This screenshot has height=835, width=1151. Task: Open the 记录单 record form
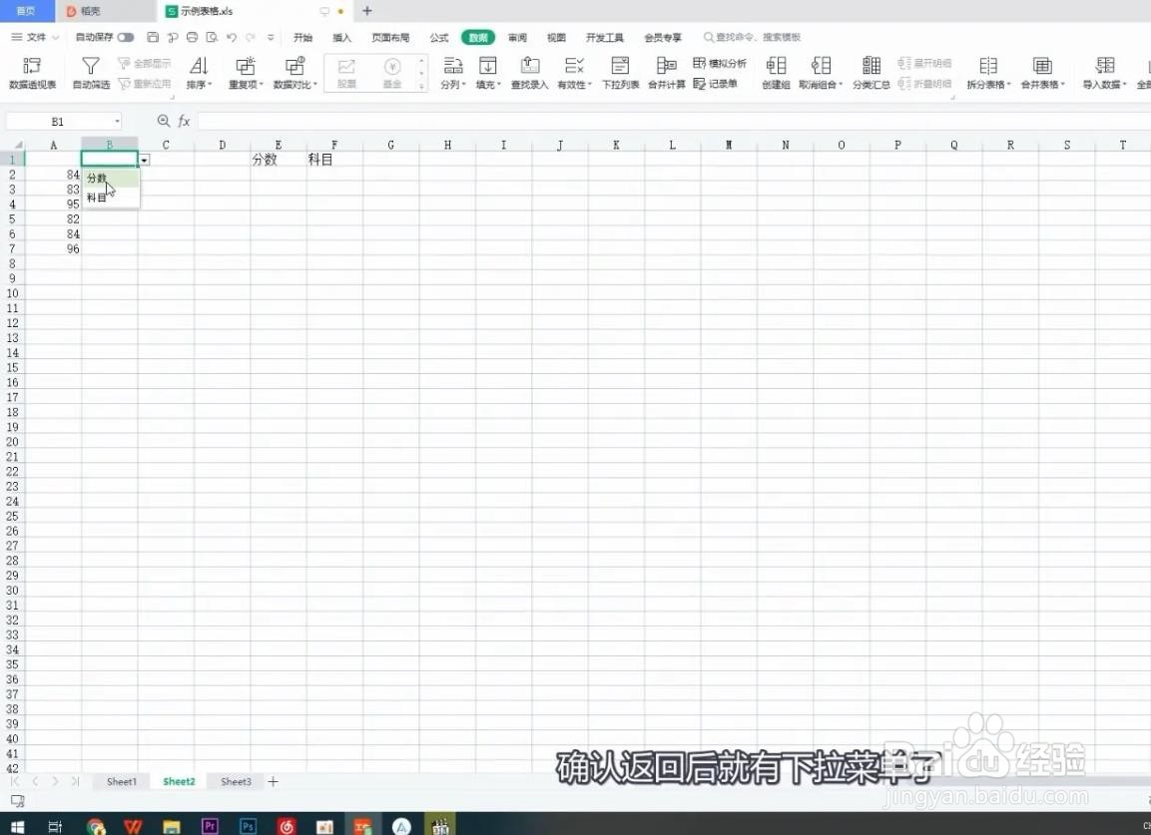pyautogui.click(x=715, y=84)
